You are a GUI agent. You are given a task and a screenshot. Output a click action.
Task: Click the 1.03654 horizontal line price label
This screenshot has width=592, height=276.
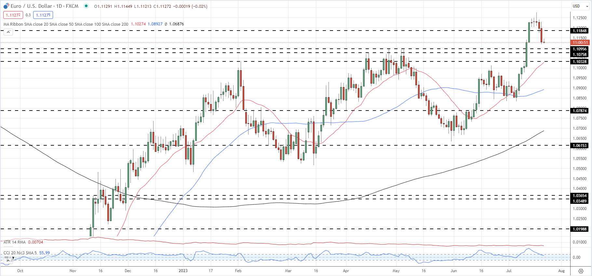pyautogui.click(x=580, y=196)
